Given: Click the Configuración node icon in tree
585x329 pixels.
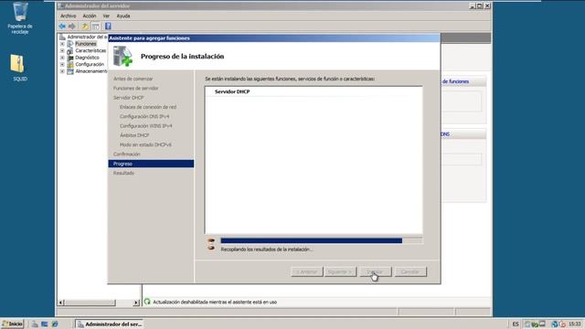Looking at the screenshot, I should (x=70, y=65).
